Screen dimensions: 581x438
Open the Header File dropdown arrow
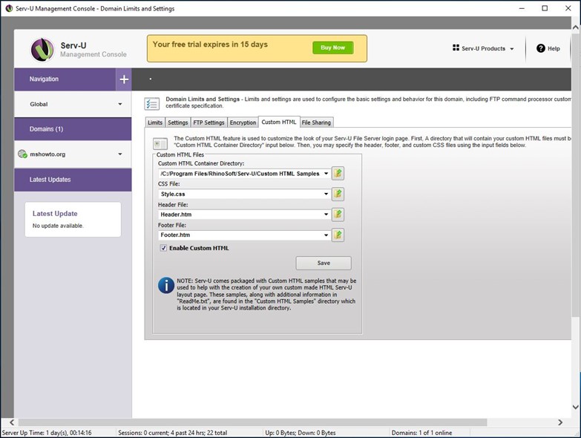[x=326, y=215]
